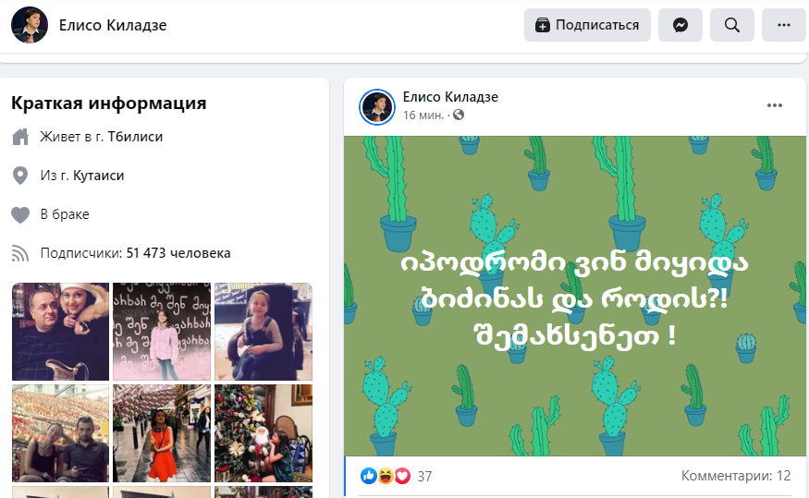Open the cactus background post image
The width and height of the screenshot is (809, 498).
click(575, 296)
